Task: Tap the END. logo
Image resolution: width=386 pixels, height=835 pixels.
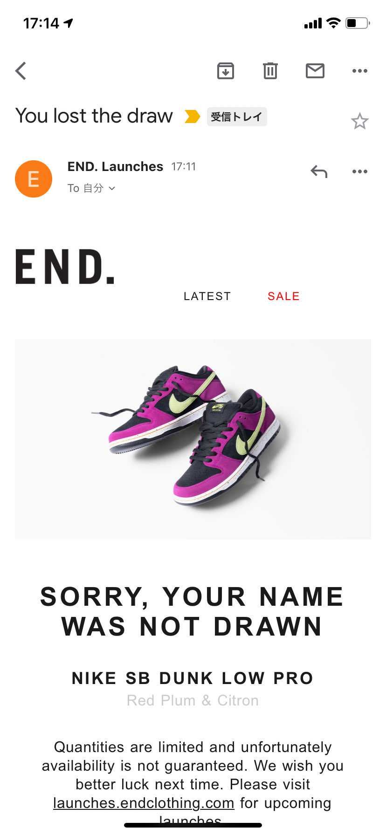Action: (65, 267)
